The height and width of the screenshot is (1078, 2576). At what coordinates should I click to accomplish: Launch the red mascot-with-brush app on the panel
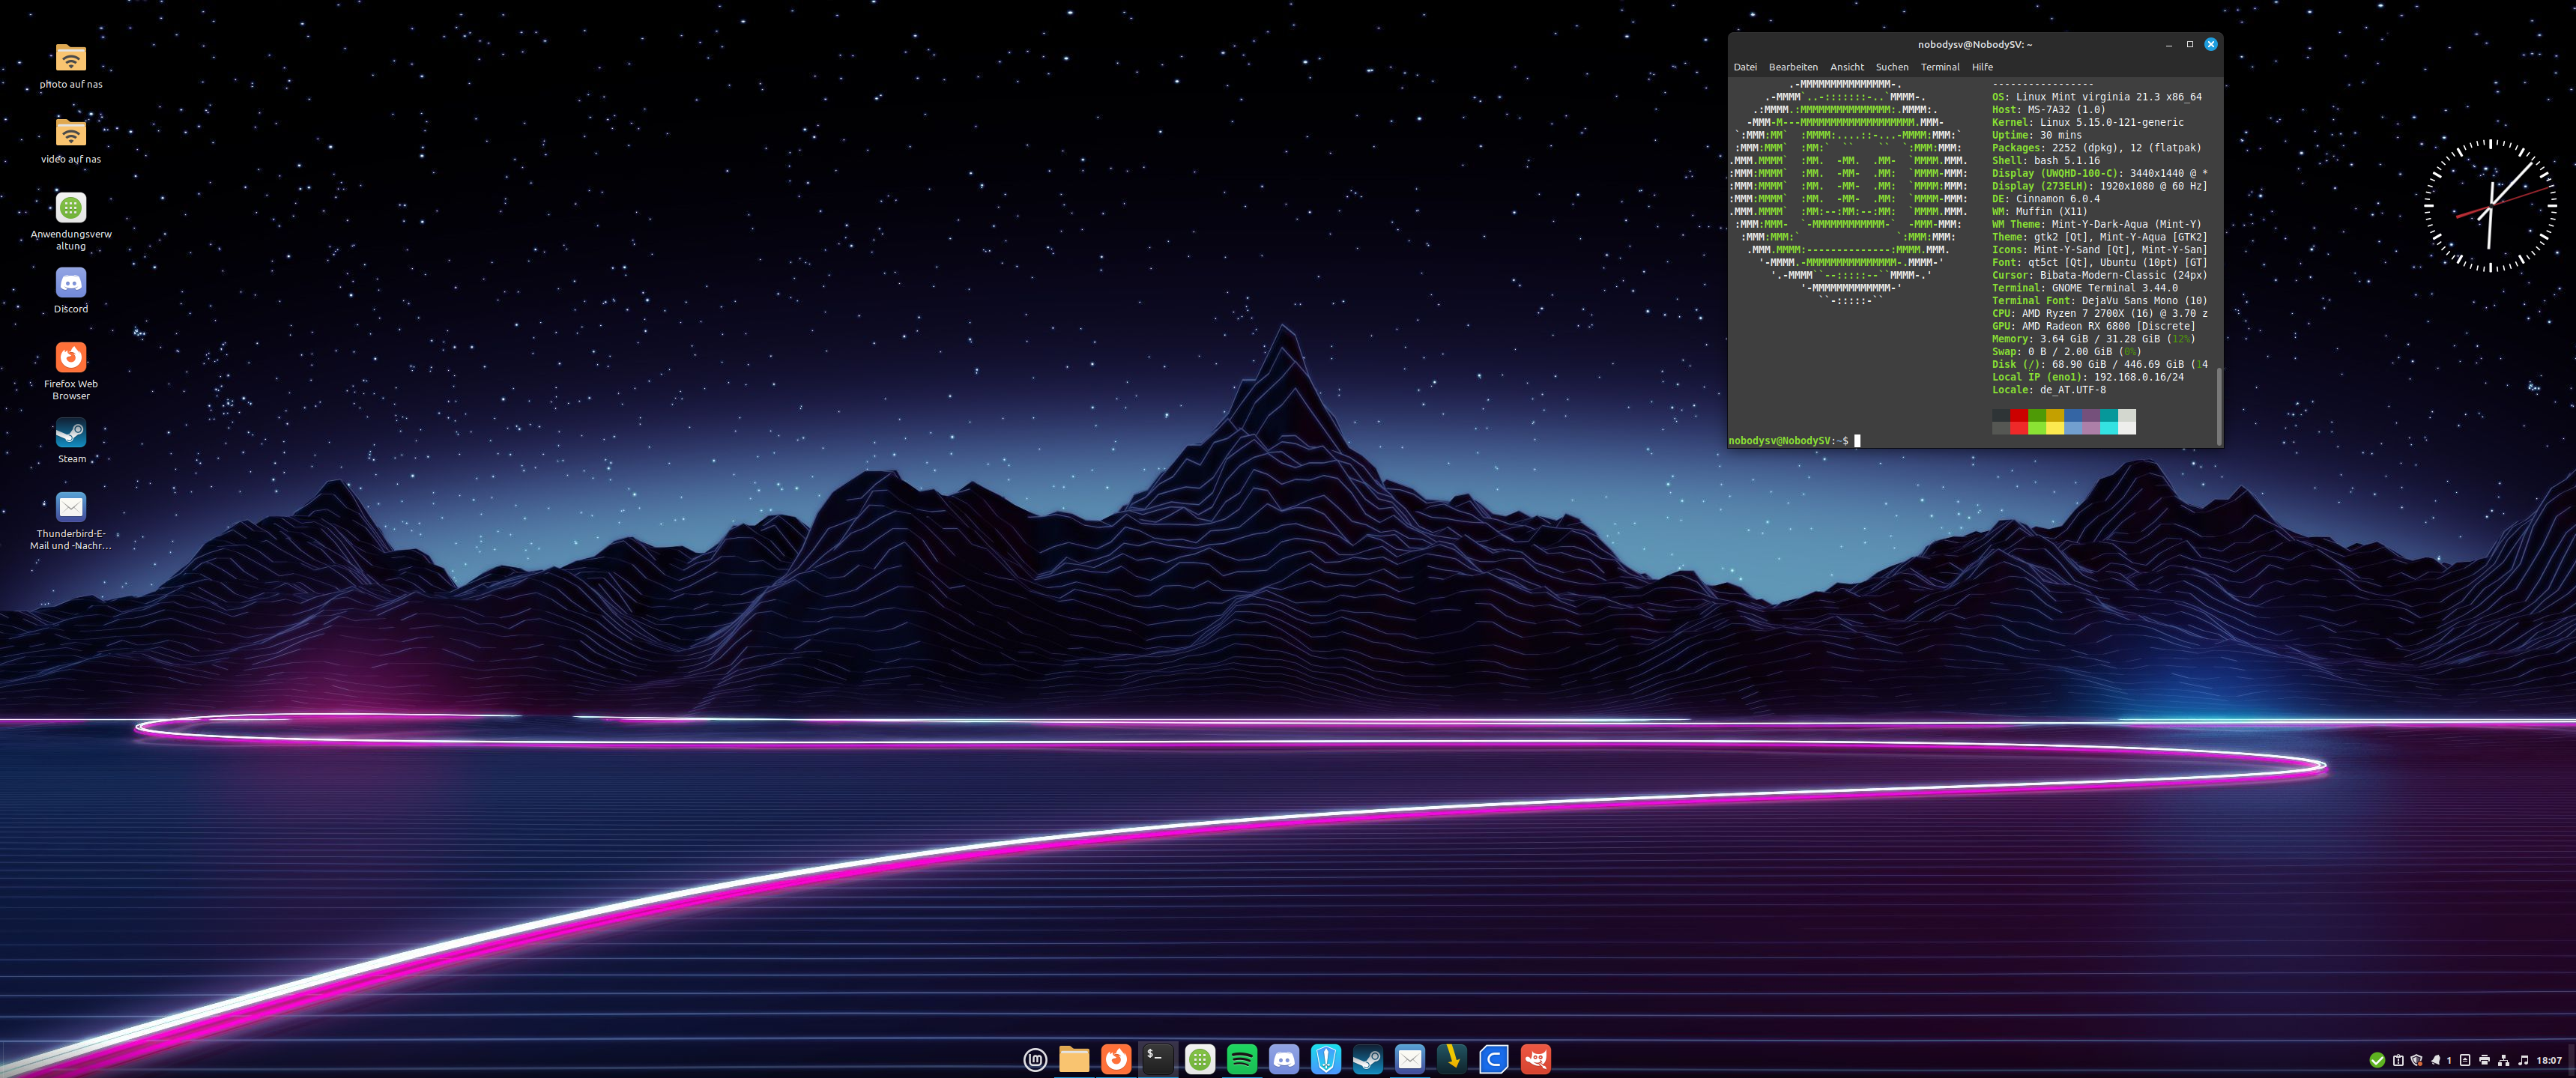pos(1536,1059)
